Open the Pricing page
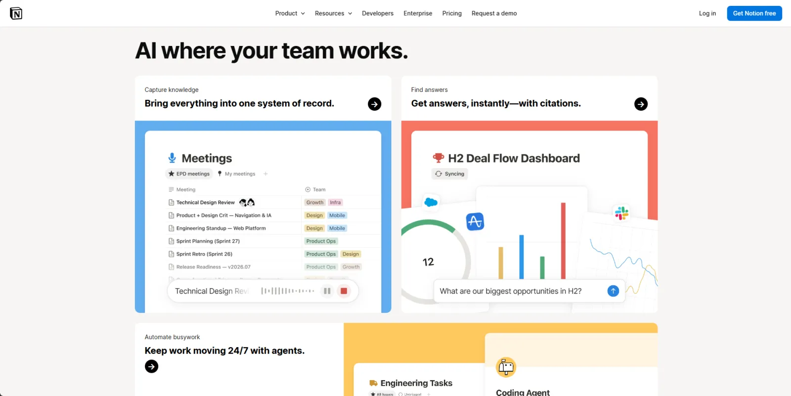Image resolution: width=791 pixels, height=396 pixels. [452, 13]
